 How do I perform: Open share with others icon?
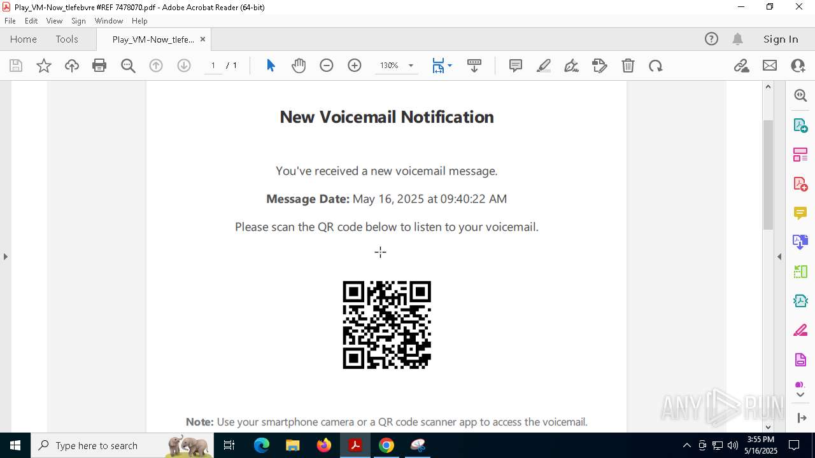tap(798, 66)
